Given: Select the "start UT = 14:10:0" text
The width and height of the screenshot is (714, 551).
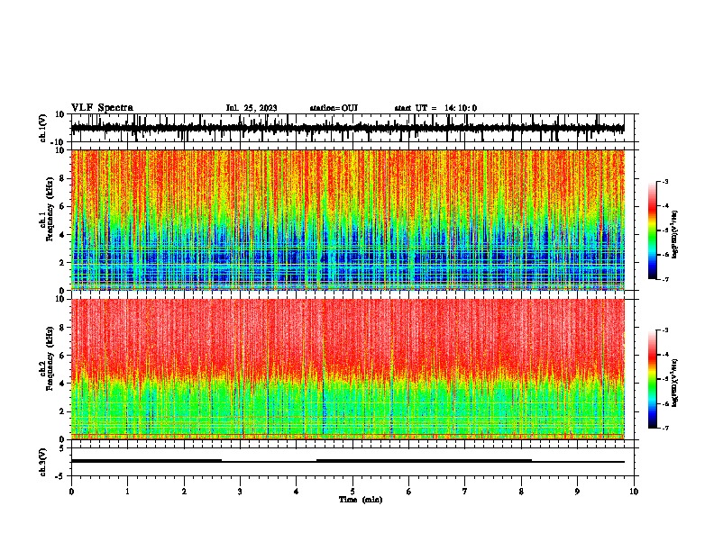Looking at the screenshot, I should 435,108.
